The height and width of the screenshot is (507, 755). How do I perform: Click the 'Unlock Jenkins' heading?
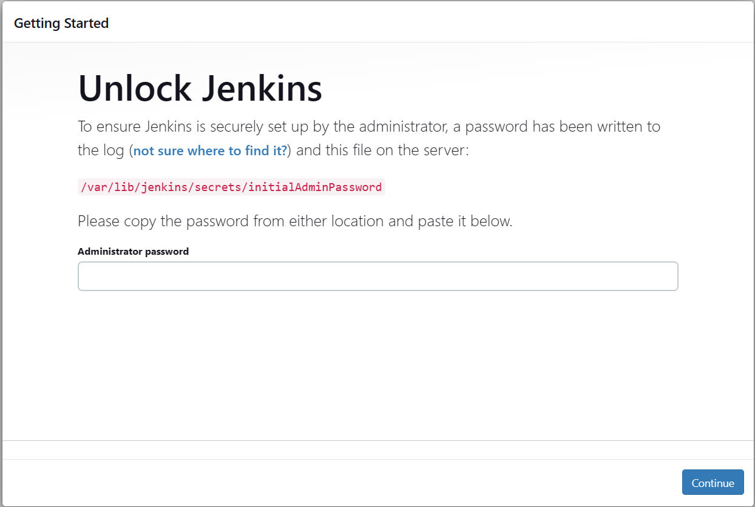point(200,89)
